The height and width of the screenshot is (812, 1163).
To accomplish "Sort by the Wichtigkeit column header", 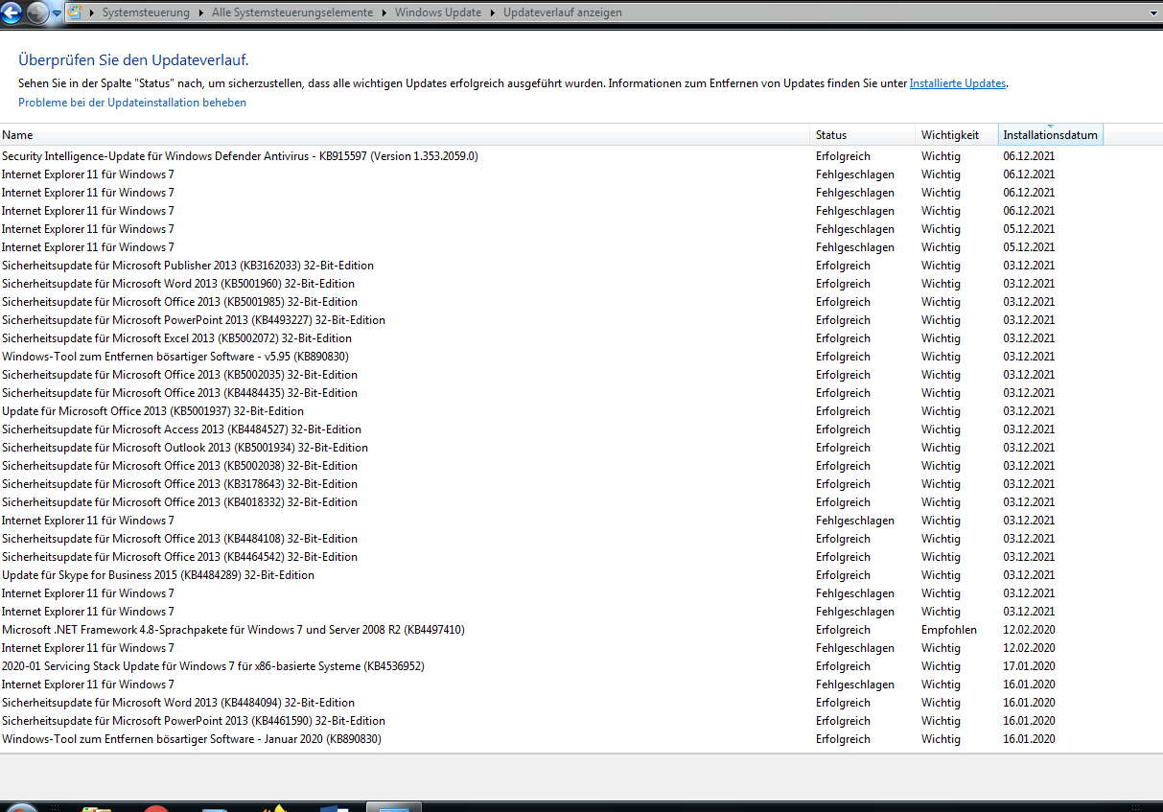I will click(x=958, y=135).
